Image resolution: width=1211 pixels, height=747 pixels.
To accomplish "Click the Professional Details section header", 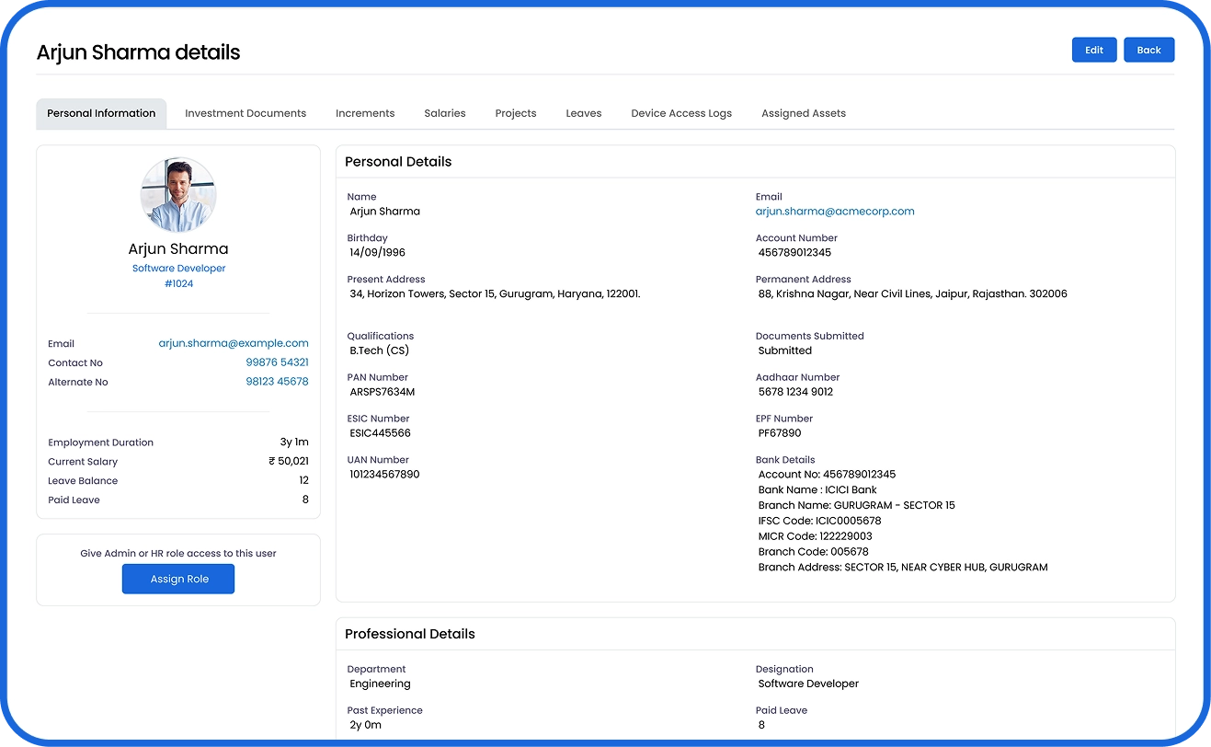I will click(x=410, y=634).
